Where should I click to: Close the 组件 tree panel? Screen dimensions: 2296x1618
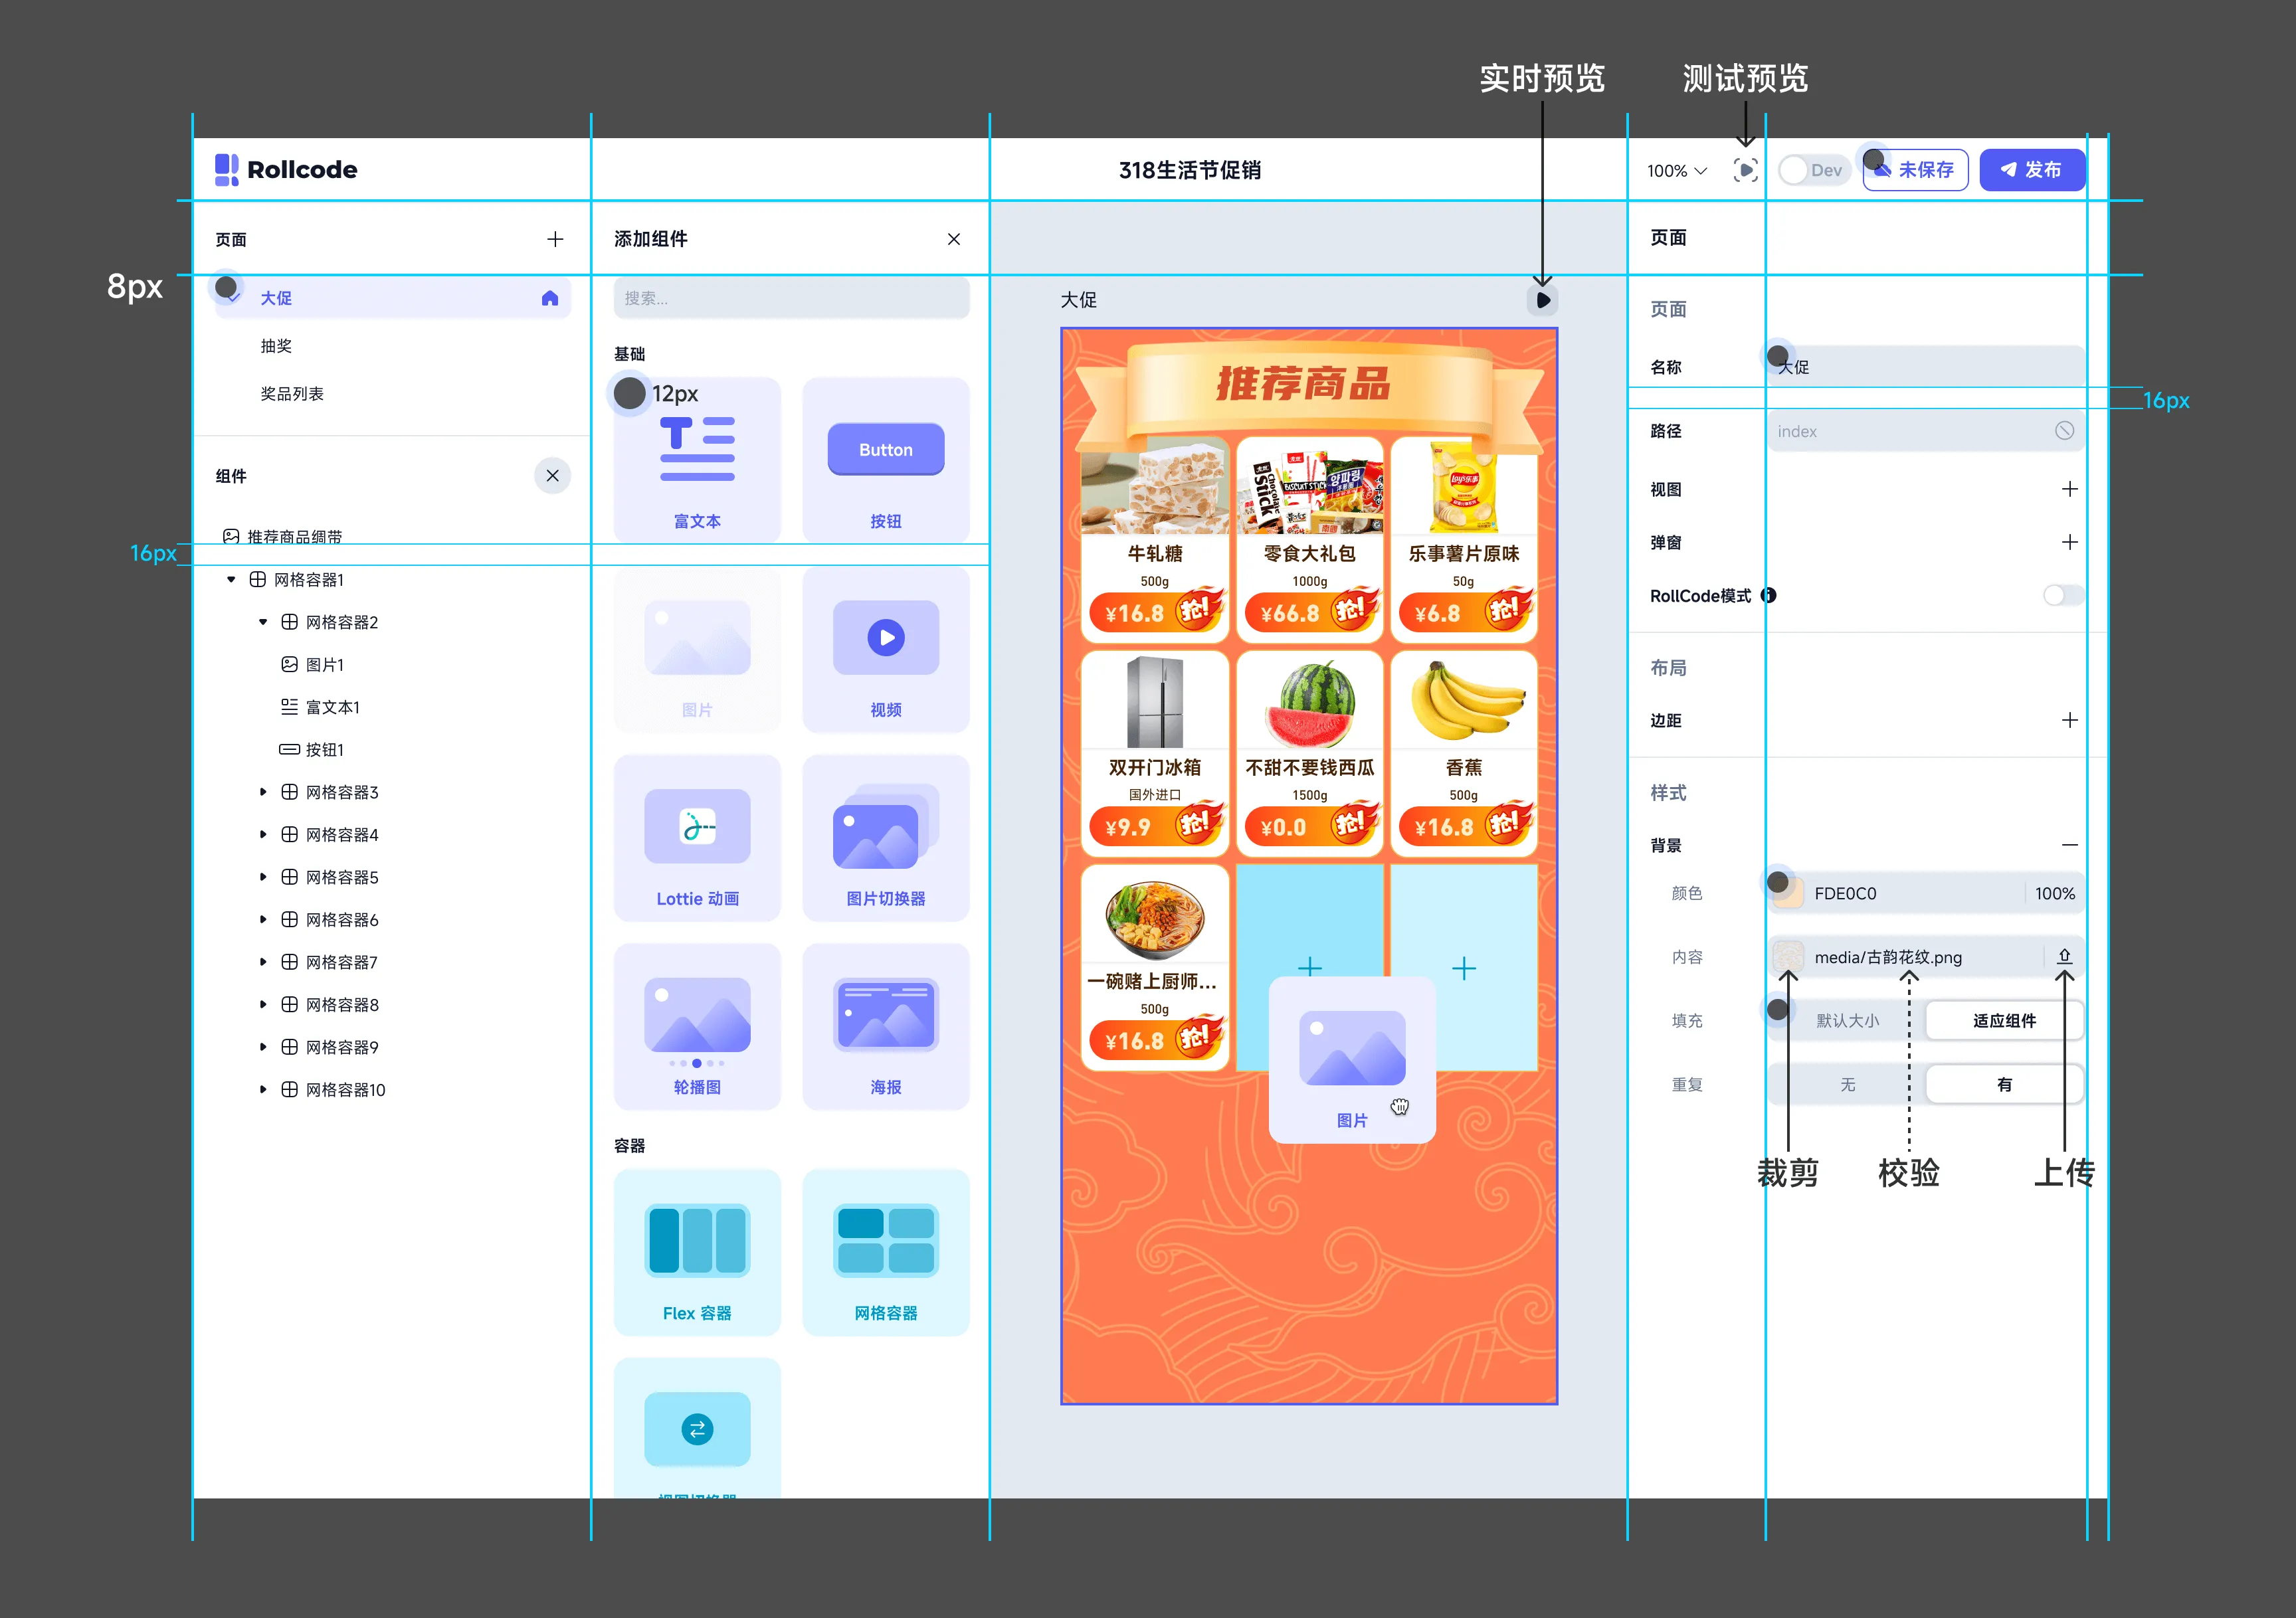point(552,476)
